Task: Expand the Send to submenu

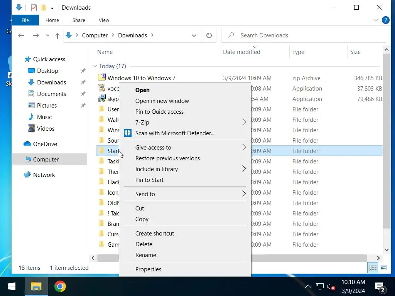Action: (x=185, y=194)
